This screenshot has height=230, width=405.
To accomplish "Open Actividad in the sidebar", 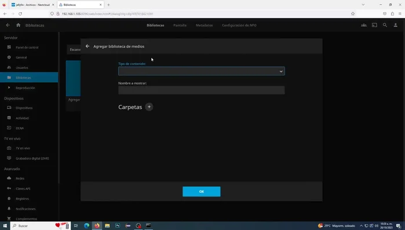I will coord(29,118).
